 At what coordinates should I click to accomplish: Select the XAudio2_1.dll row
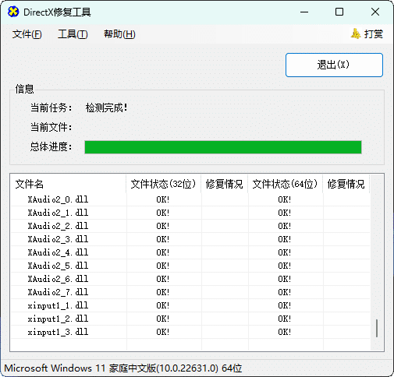pyautogui.click(x=190, y=213)
